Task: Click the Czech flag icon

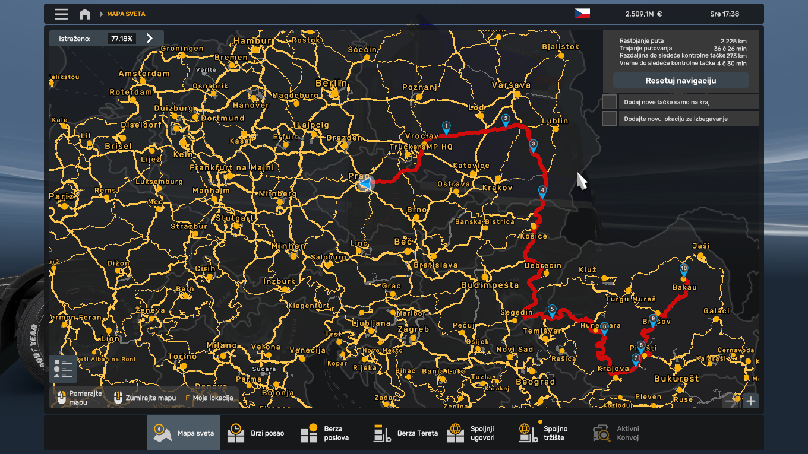Action: pyautogui.click(x=582, y=14)
